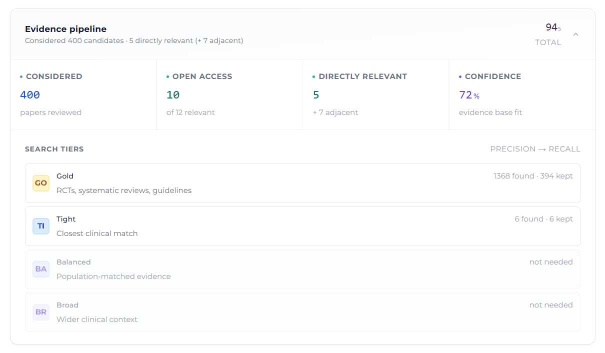Click the GO badge for Gold tier

(41, 183)
